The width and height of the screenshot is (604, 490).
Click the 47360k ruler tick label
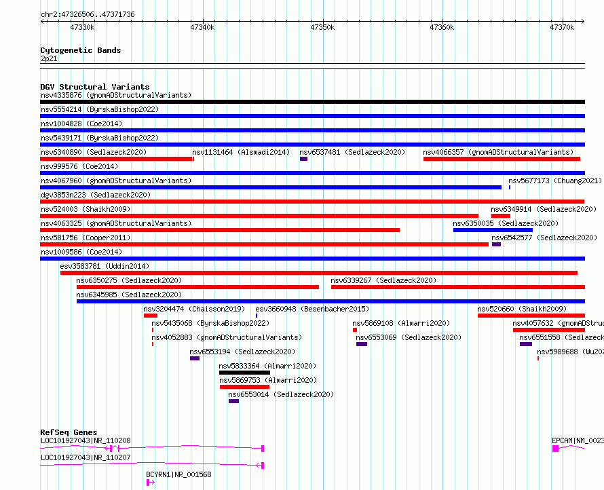coord(442,27)
